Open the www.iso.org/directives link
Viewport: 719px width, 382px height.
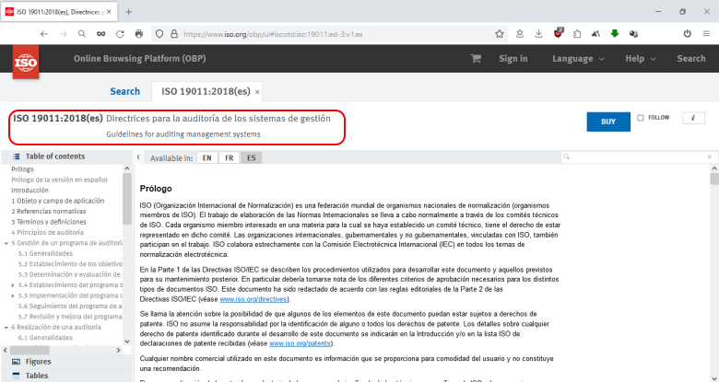[253, 299]
